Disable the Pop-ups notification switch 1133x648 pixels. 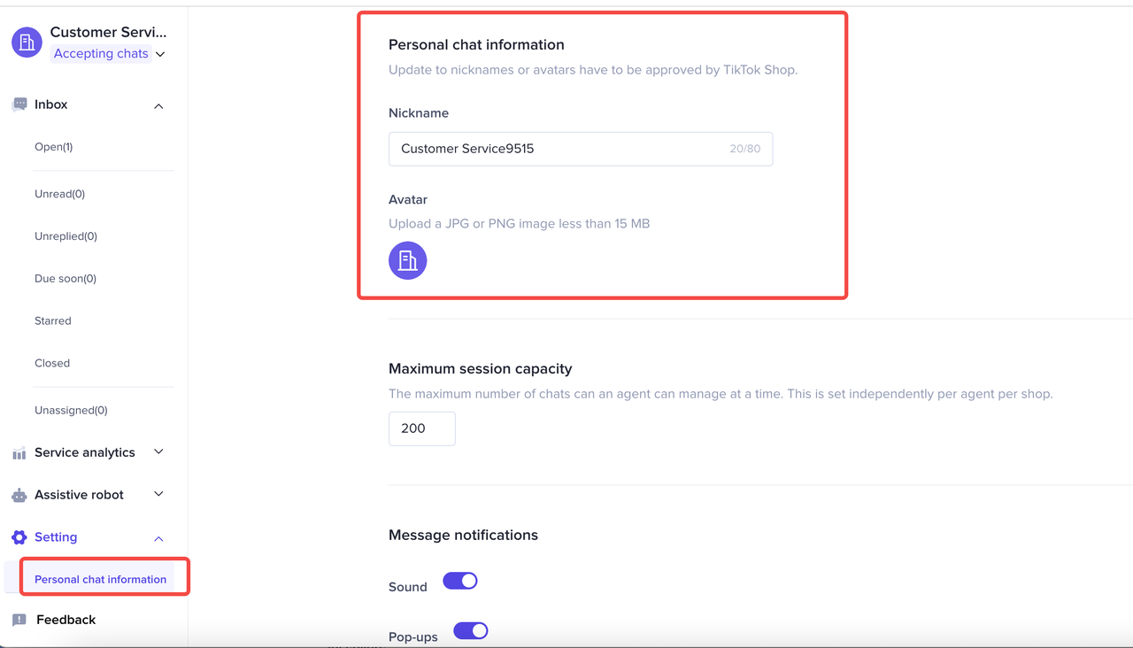(471, 631)
